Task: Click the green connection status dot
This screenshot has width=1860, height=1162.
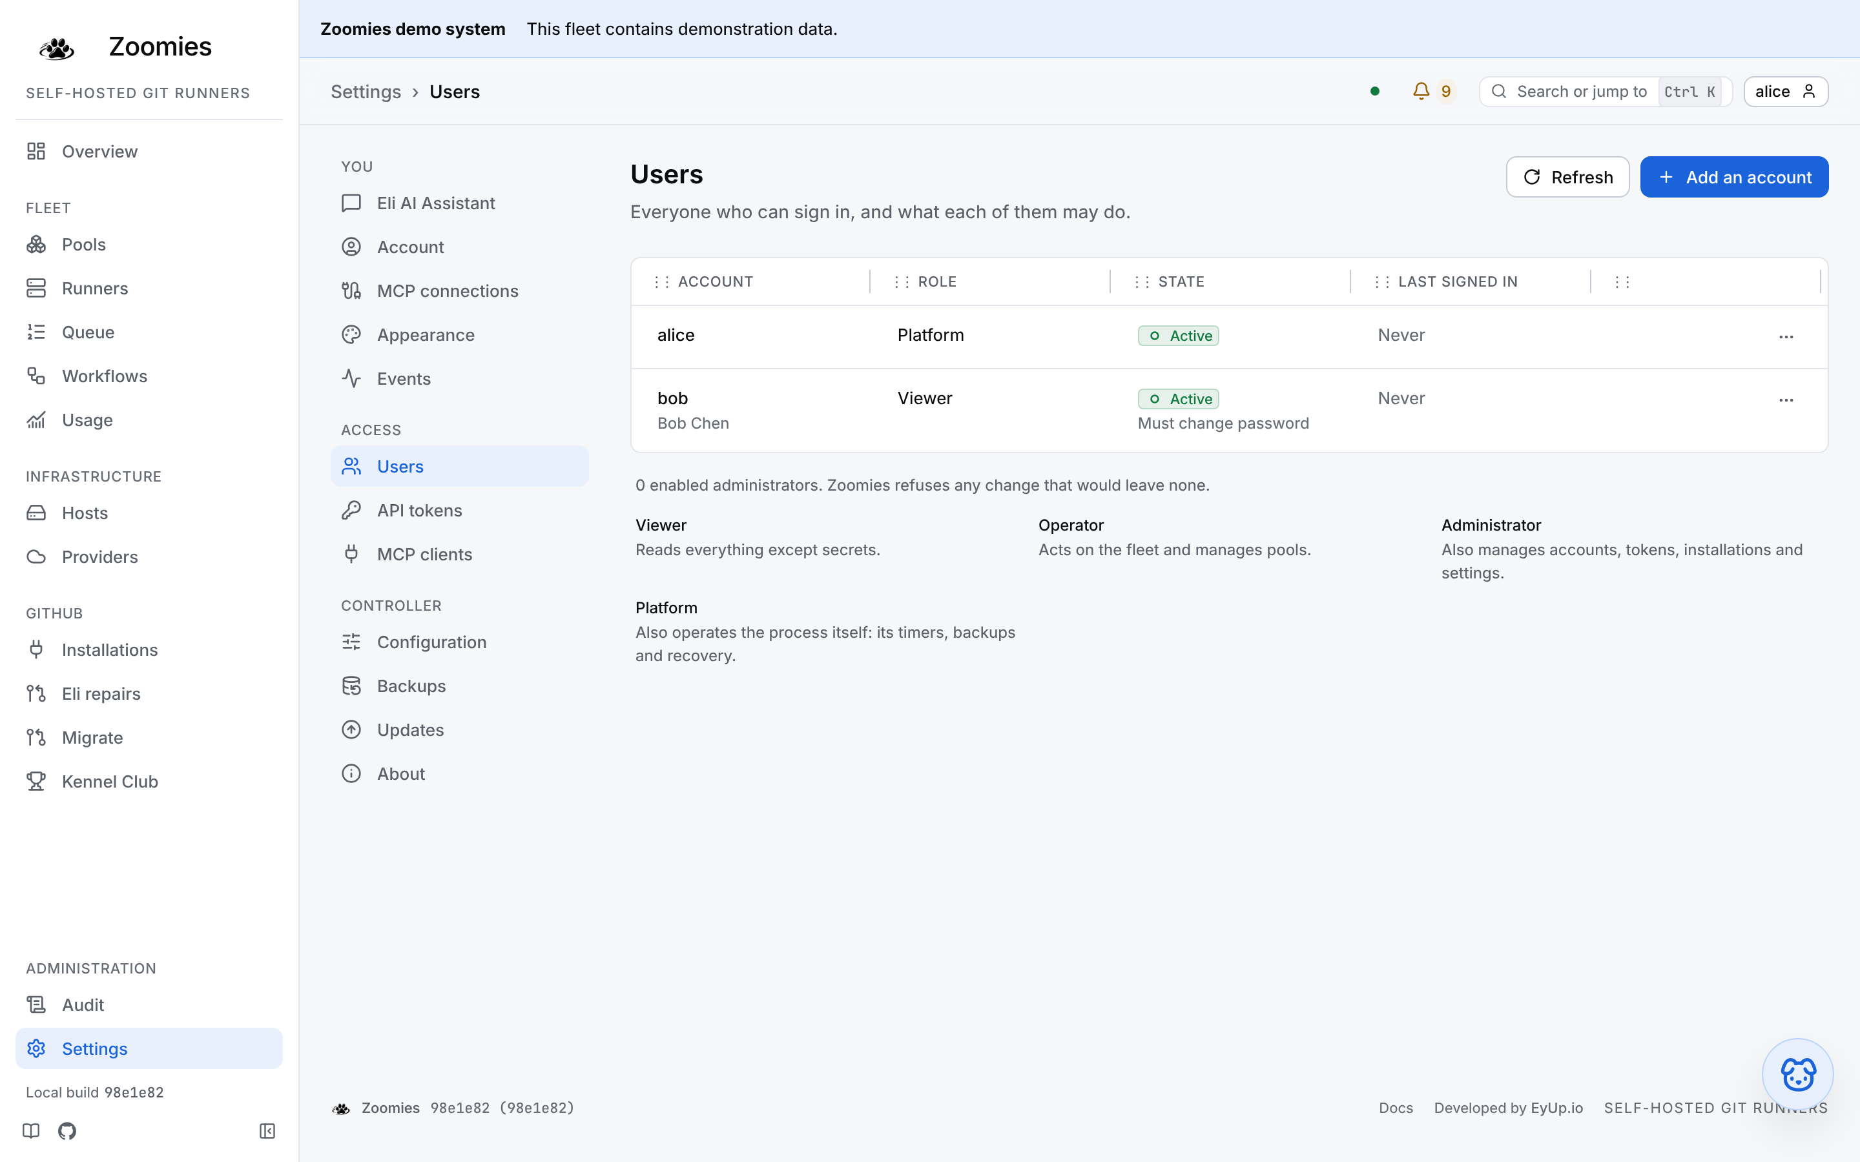Action: [x=1375, y=92]
